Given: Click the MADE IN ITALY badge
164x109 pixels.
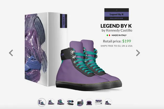Looking at the screenshot, I should click(x=117, y=35).
